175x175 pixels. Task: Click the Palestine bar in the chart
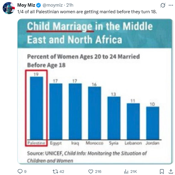pyautogui.click(x=36, y=108)
